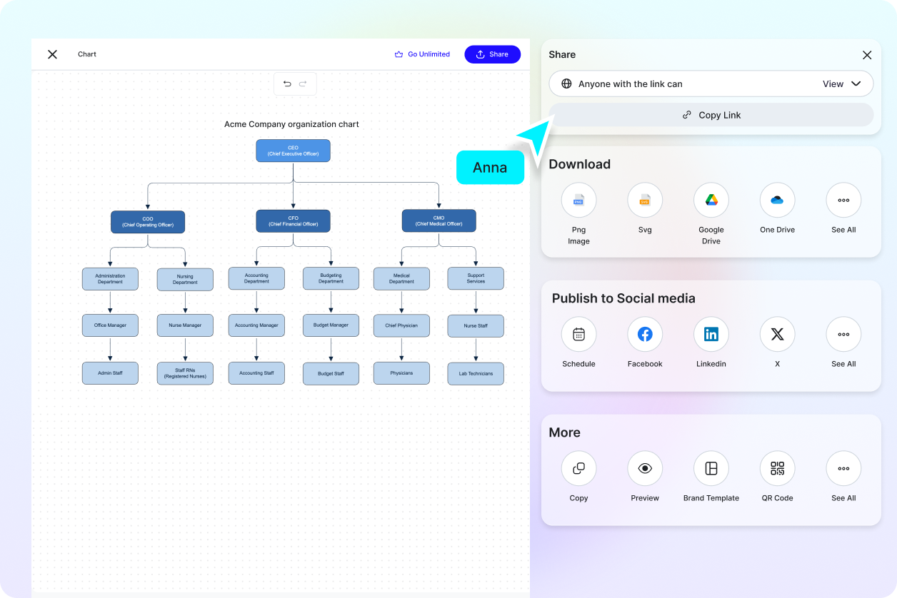Copy the chart using the Copy icon
The width and height of the screenshot is (897, 598).
[578, 468]
